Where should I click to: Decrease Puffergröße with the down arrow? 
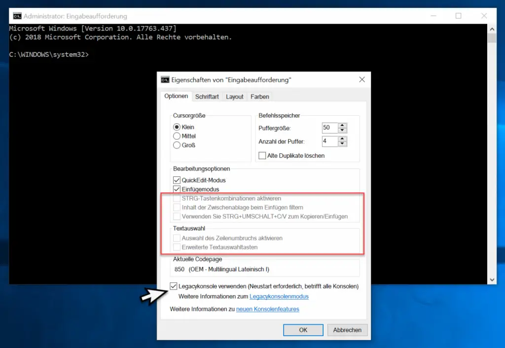[x=343, y=131]
